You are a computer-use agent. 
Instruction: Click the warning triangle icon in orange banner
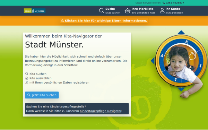click(x=62, y=21)
